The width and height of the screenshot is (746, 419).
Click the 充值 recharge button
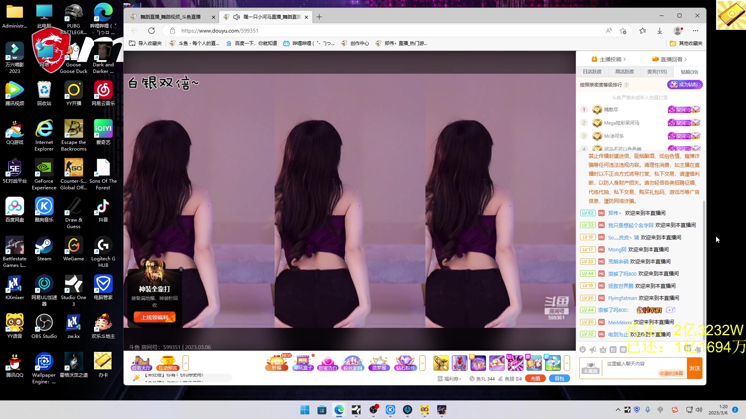[535, 379]
